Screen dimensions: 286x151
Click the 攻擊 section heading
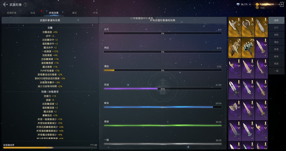click(x=50, y=28)
